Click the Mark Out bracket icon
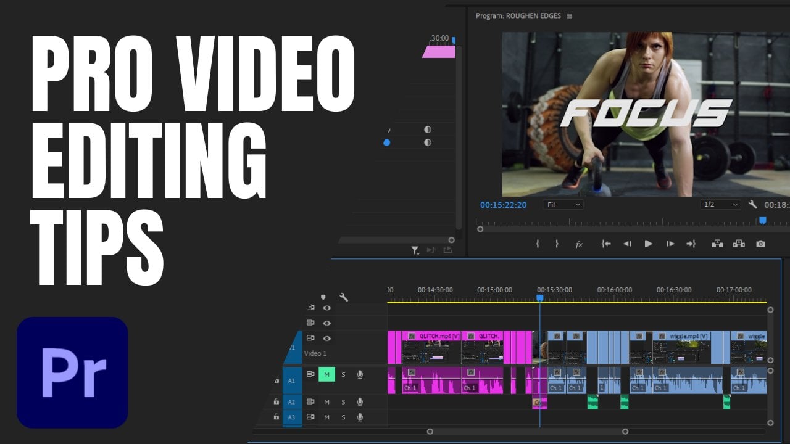Screen dimensions: 790x444 point(557,244)
